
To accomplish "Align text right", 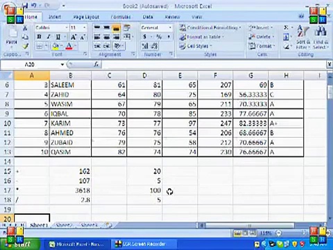I will (116, 37).
